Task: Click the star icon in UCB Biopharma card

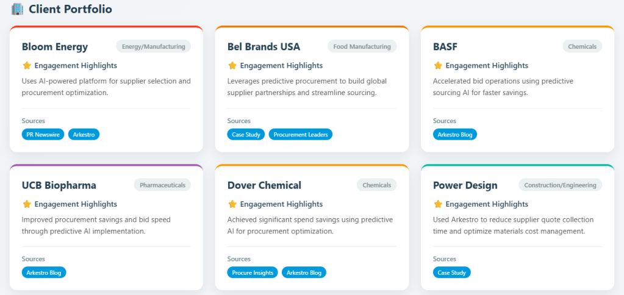Action: pos(27,204)
